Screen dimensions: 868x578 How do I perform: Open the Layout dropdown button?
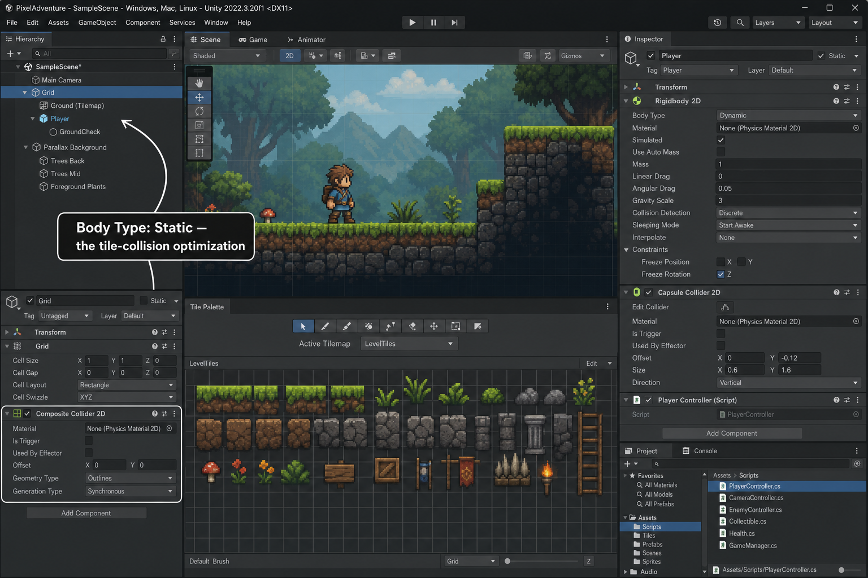point(835,23)
